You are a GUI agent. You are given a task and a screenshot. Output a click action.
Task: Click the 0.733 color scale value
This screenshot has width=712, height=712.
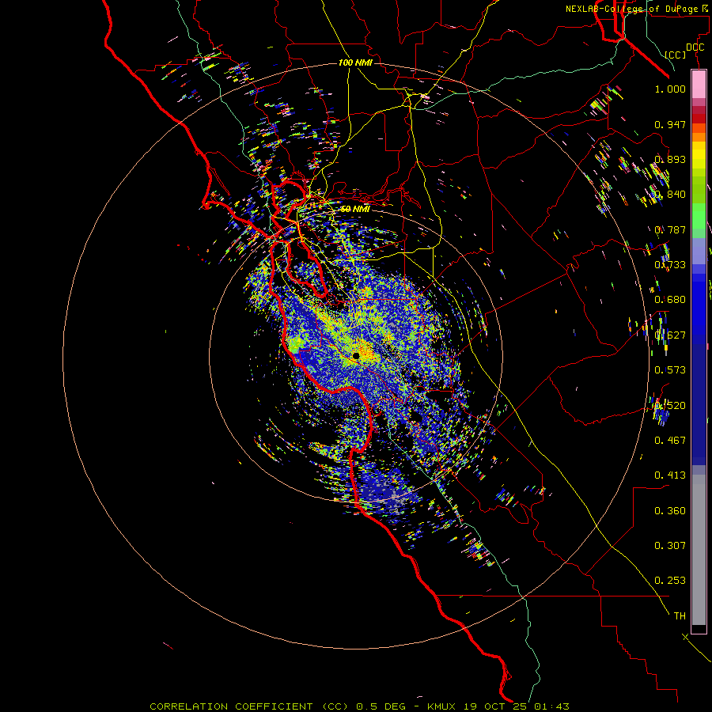pyautogui.click(x=670, y=265)
